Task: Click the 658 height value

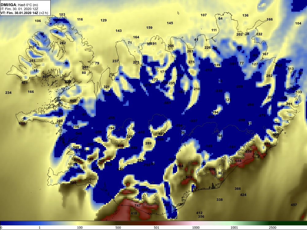Action: 248,151
